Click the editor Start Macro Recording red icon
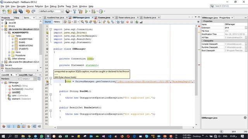This screenshot has width=248, height=139. pos(127,22)
